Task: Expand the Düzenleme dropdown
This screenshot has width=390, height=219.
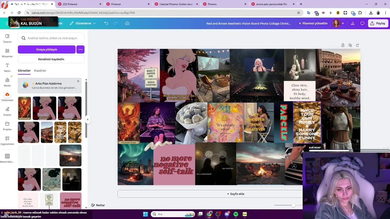Action: (83, 23)
